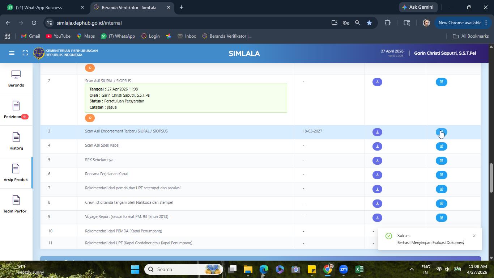Screen dimensions: 494x278
Task: Click the address bar URL
Action: tap(89, 23)
